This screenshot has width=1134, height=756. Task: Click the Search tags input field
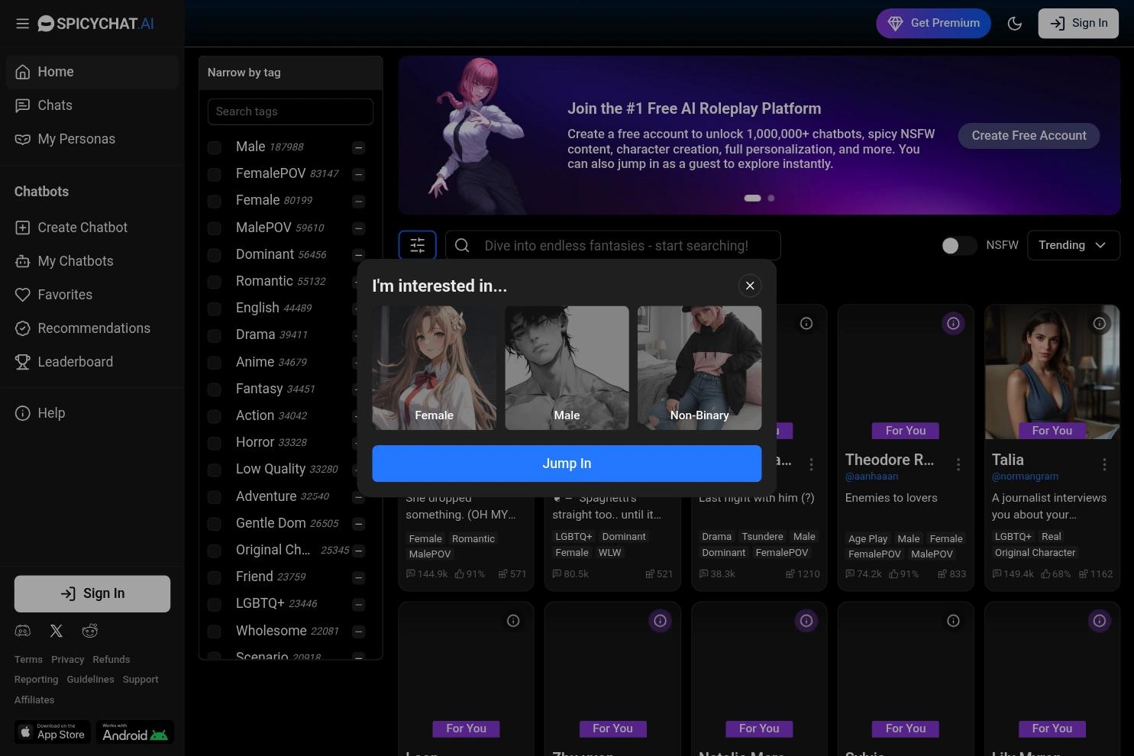[290, 111]
